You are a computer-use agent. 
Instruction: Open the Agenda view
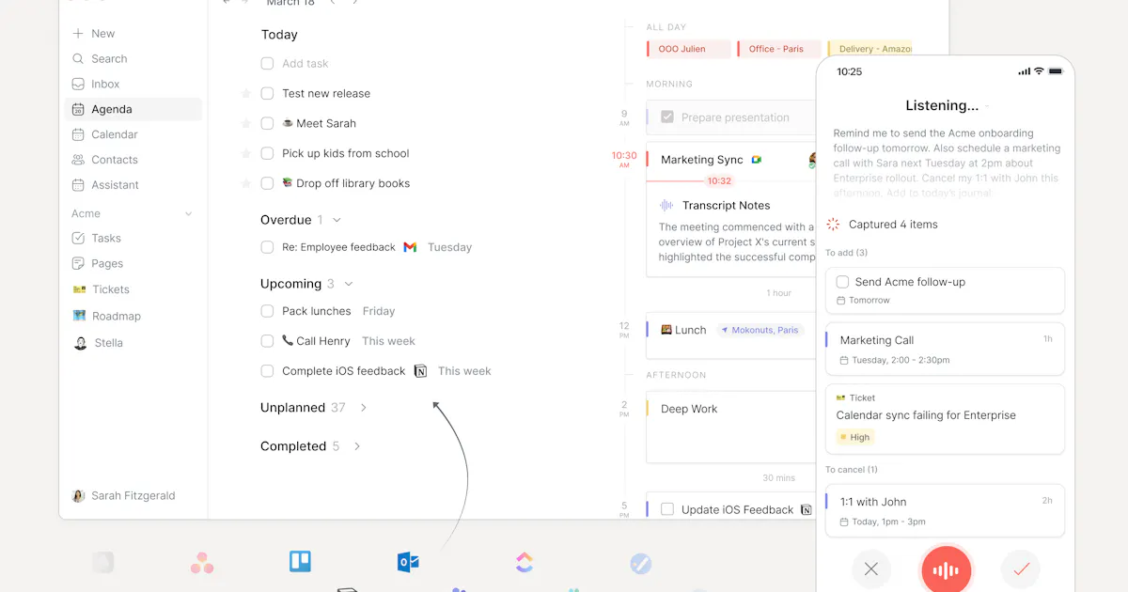[133, 109]
